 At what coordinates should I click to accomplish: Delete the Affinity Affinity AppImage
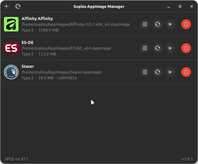pyautogui.click(x=186, y=24)
